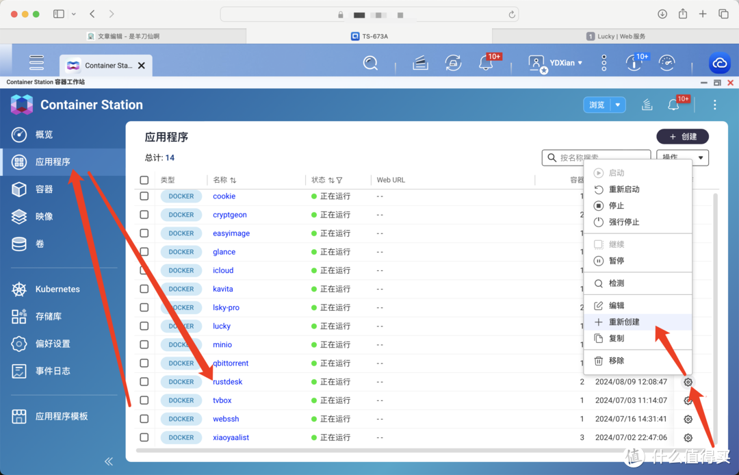Choose 停止 in the context menu
Screen dimensions: 739x475
pyautogui.click(x=617, y=205)
